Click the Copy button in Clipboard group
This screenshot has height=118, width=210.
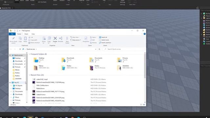(x=20, y=40)
